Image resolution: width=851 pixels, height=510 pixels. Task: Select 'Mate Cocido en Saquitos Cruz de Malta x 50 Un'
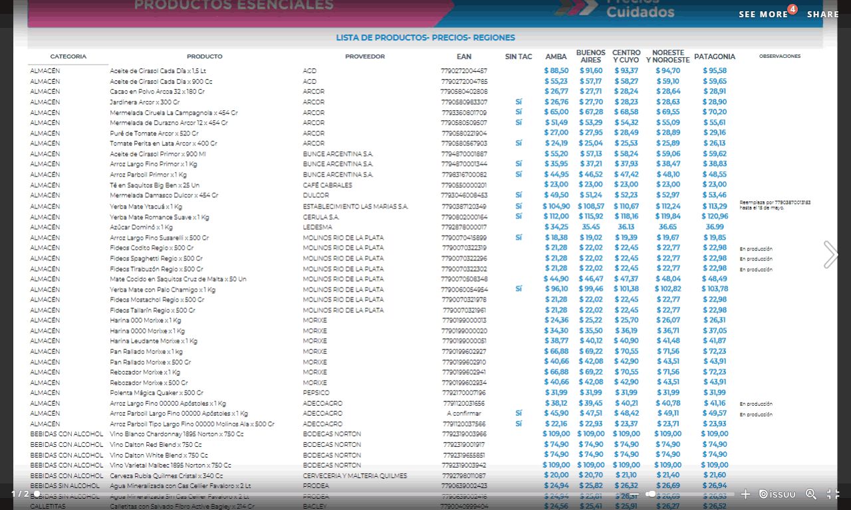(x=178, y=279)
